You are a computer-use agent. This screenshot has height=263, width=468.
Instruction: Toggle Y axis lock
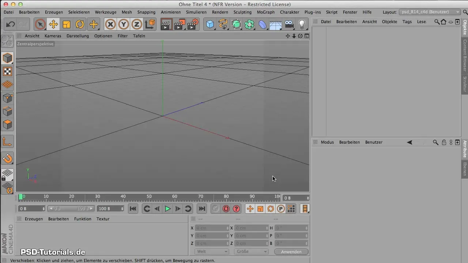click(x=124, y=24)
